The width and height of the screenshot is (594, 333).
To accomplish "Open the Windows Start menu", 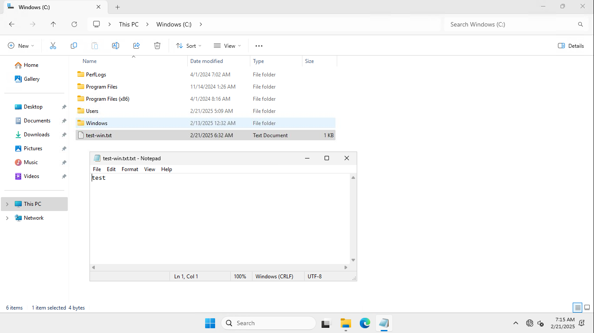I will pos(210,323).
